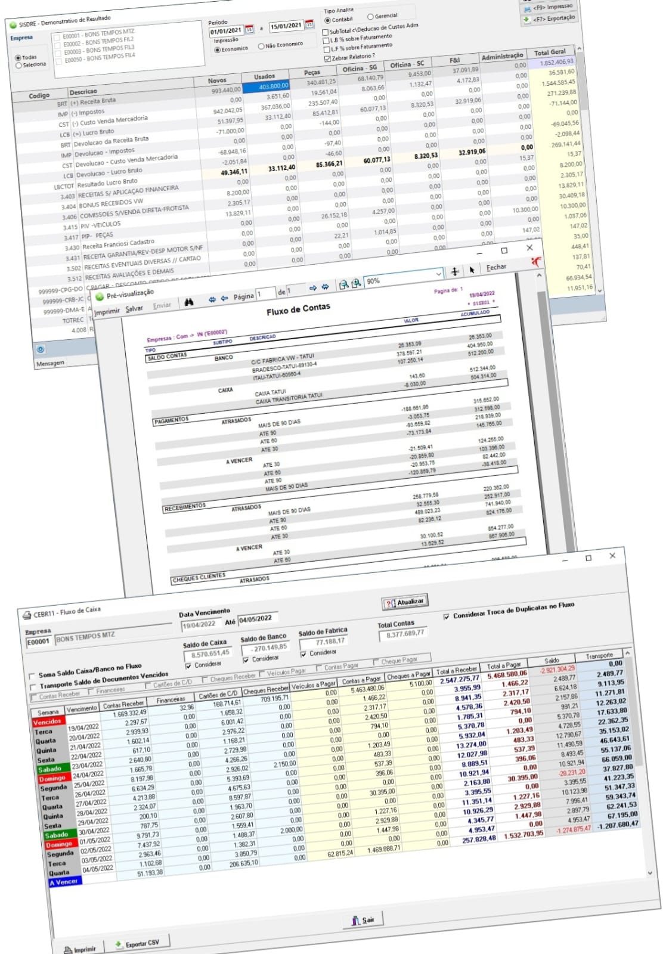Click the F9 Impressao printer button
The width and height of the screenshot is (669, 954).
click(548, 7)
